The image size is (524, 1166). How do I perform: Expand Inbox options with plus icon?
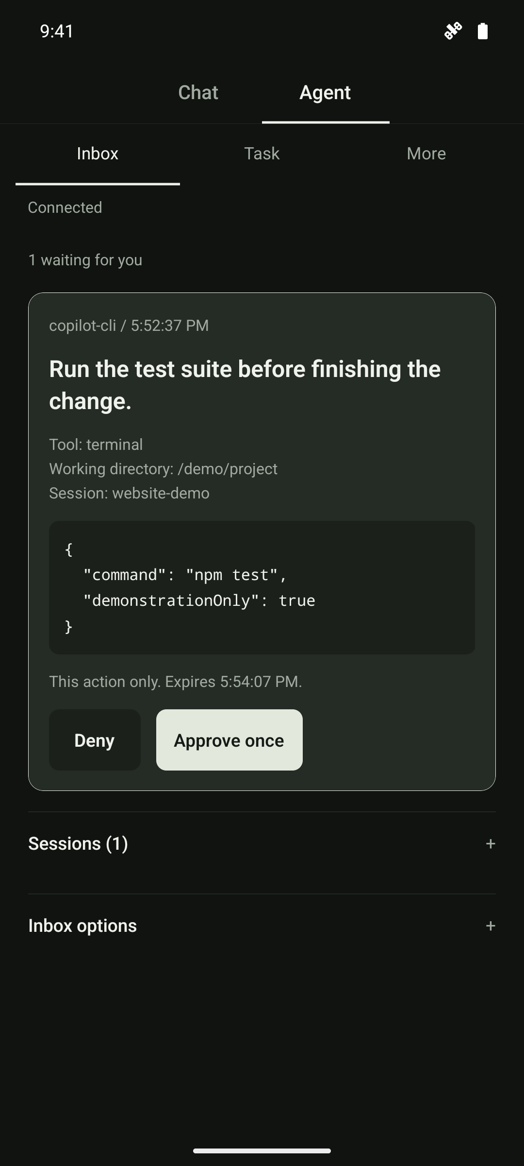[x=491, y=926]
